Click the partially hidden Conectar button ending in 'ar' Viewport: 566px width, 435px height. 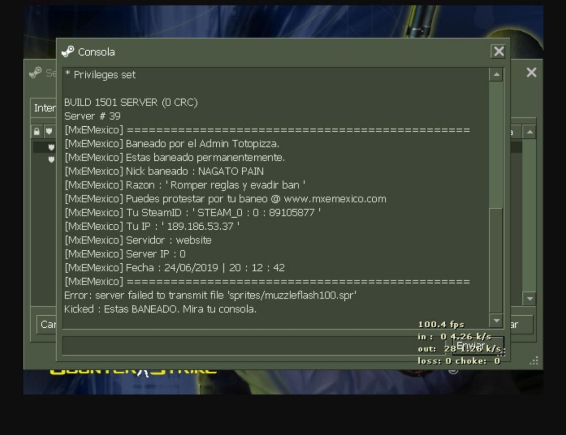522,325
